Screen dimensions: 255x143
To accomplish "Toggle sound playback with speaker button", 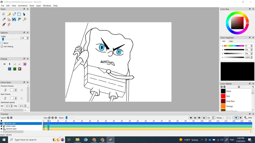I will [237, 118].
